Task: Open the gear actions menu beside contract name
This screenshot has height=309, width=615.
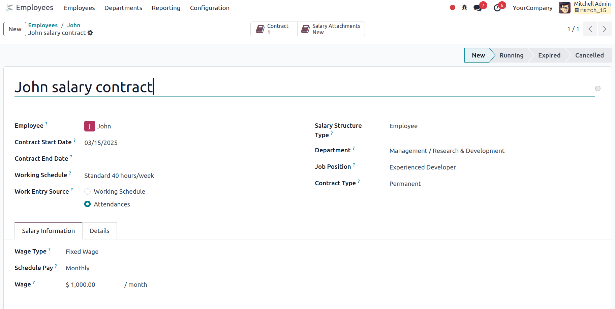Action: (x=90, y=33)
